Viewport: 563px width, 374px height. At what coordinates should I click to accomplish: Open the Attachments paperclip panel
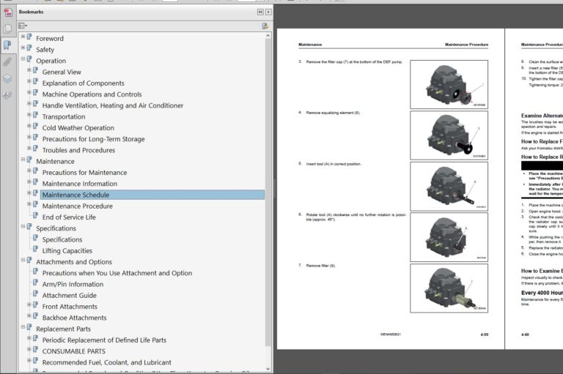click(x=7, y=62)
